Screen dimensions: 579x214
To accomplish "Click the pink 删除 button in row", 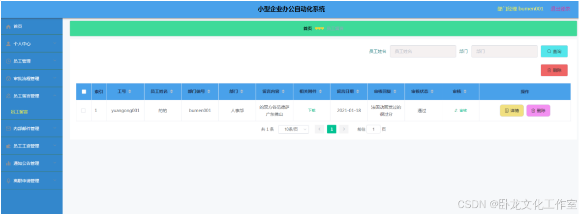I will [538, 111].
